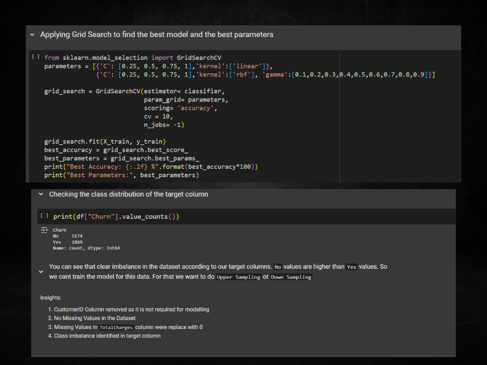Toggle the Churn output view icon
This screenshot has height=365, width=487.
(x=44, y=230)
